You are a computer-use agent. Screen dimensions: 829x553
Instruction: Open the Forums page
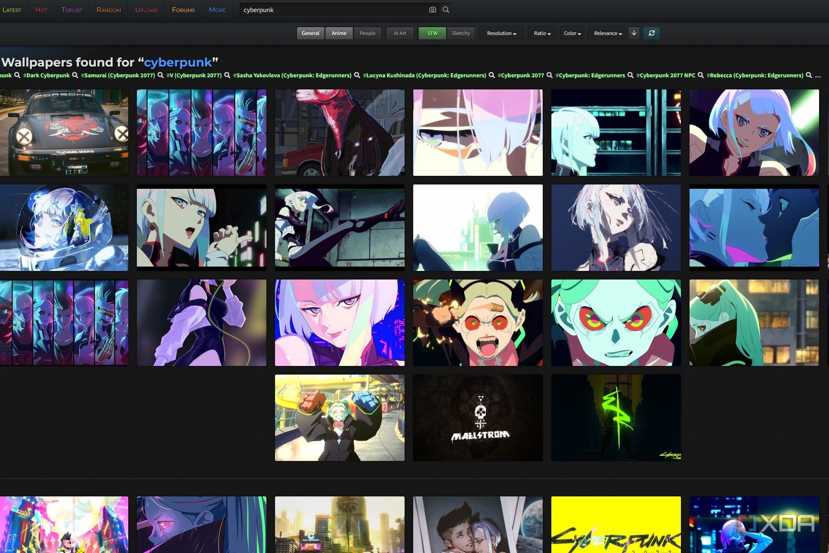pyautogui.click(x=184, y=10)
